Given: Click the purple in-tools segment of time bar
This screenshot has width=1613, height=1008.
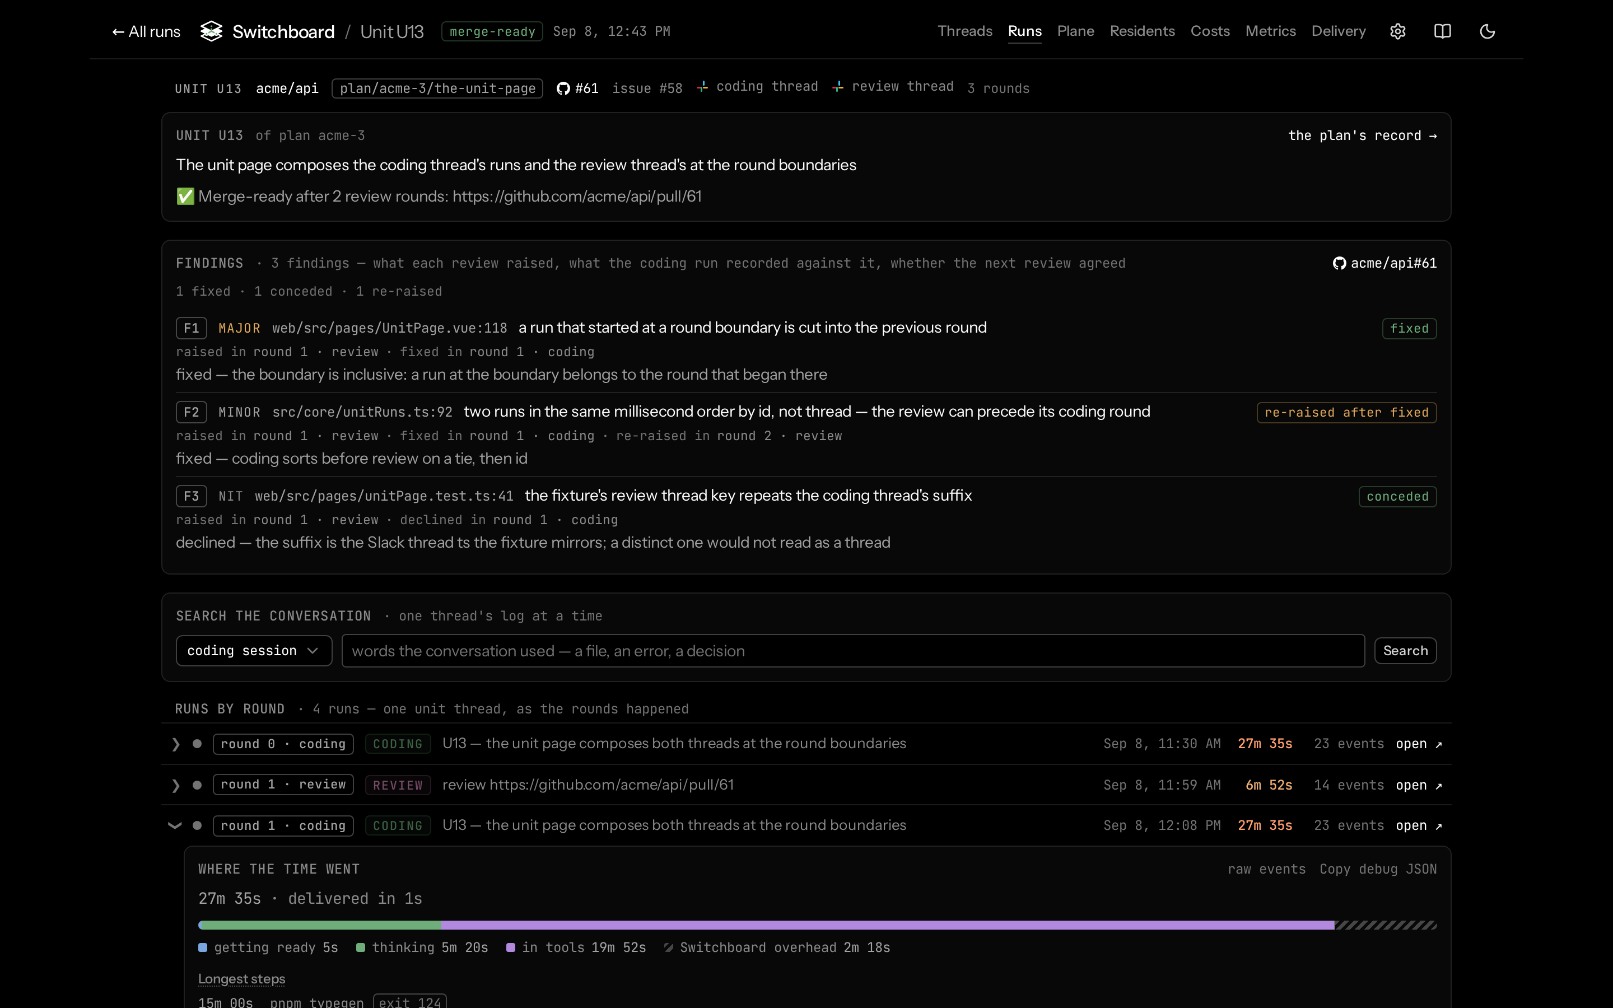Looking at the screenshot, I should pyautogui.click(x=888, y=925).
